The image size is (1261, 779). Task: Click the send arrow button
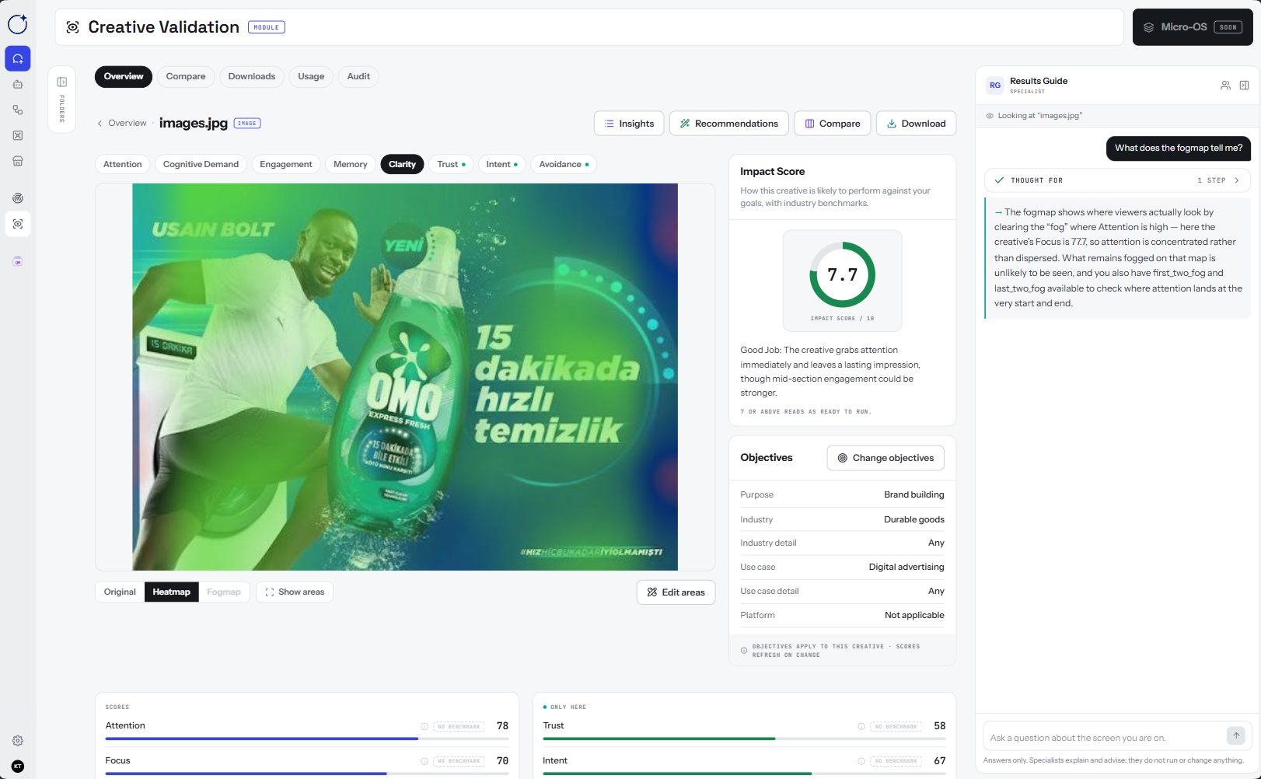pyautogui.click(x=1236, y=735)
